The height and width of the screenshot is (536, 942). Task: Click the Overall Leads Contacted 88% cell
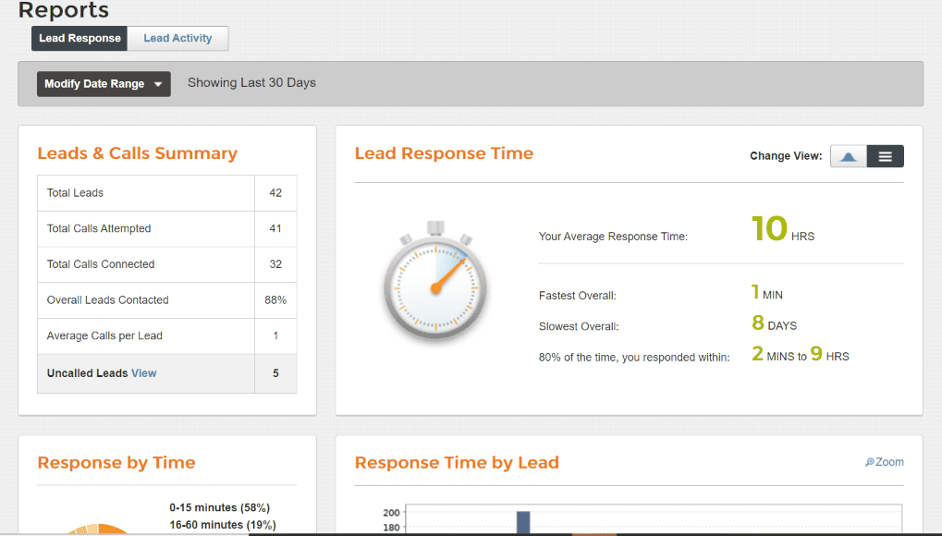275,299
